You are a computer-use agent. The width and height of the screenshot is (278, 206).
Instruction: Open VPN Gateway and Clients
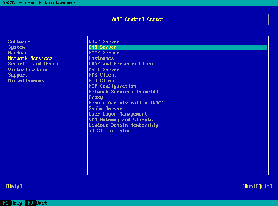121,119
